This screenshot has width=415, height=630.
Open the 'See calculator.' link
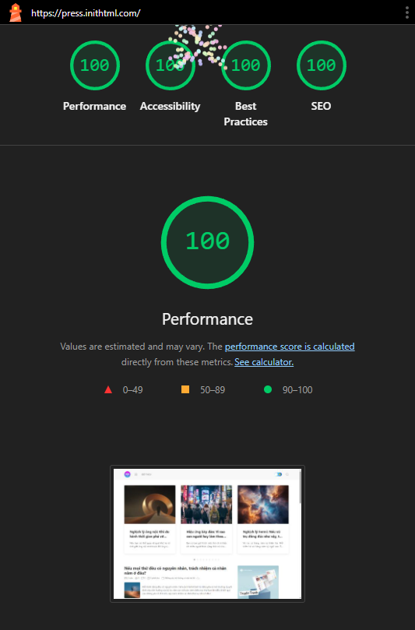(x=264, y=362)
